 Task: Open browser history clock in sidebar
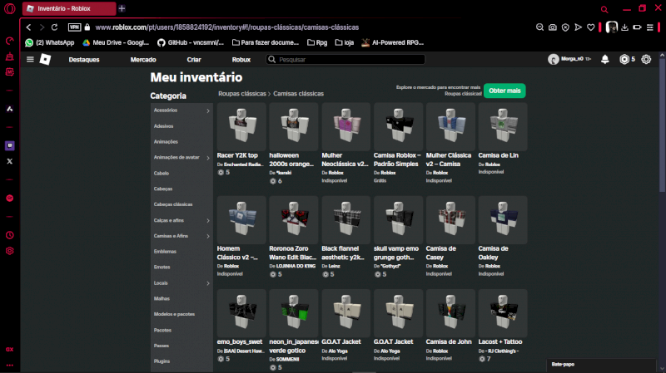(x=10, y=235)
